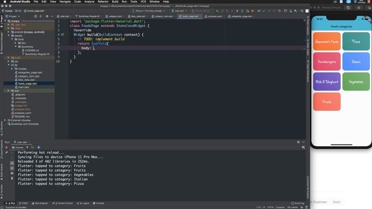Open Terminal tool window tab

(x=98, y=203)
